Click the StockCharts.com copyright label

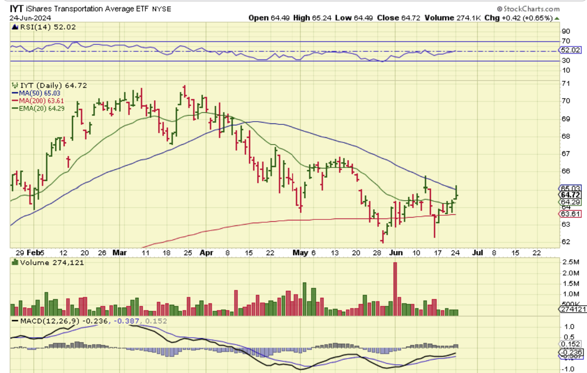(x=528, y=9)
